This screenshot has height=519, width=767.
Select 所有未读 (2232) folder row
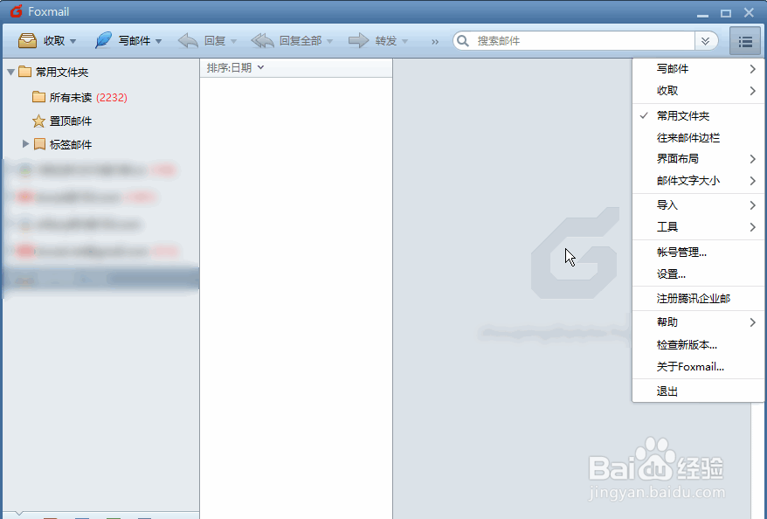(101, 97)
